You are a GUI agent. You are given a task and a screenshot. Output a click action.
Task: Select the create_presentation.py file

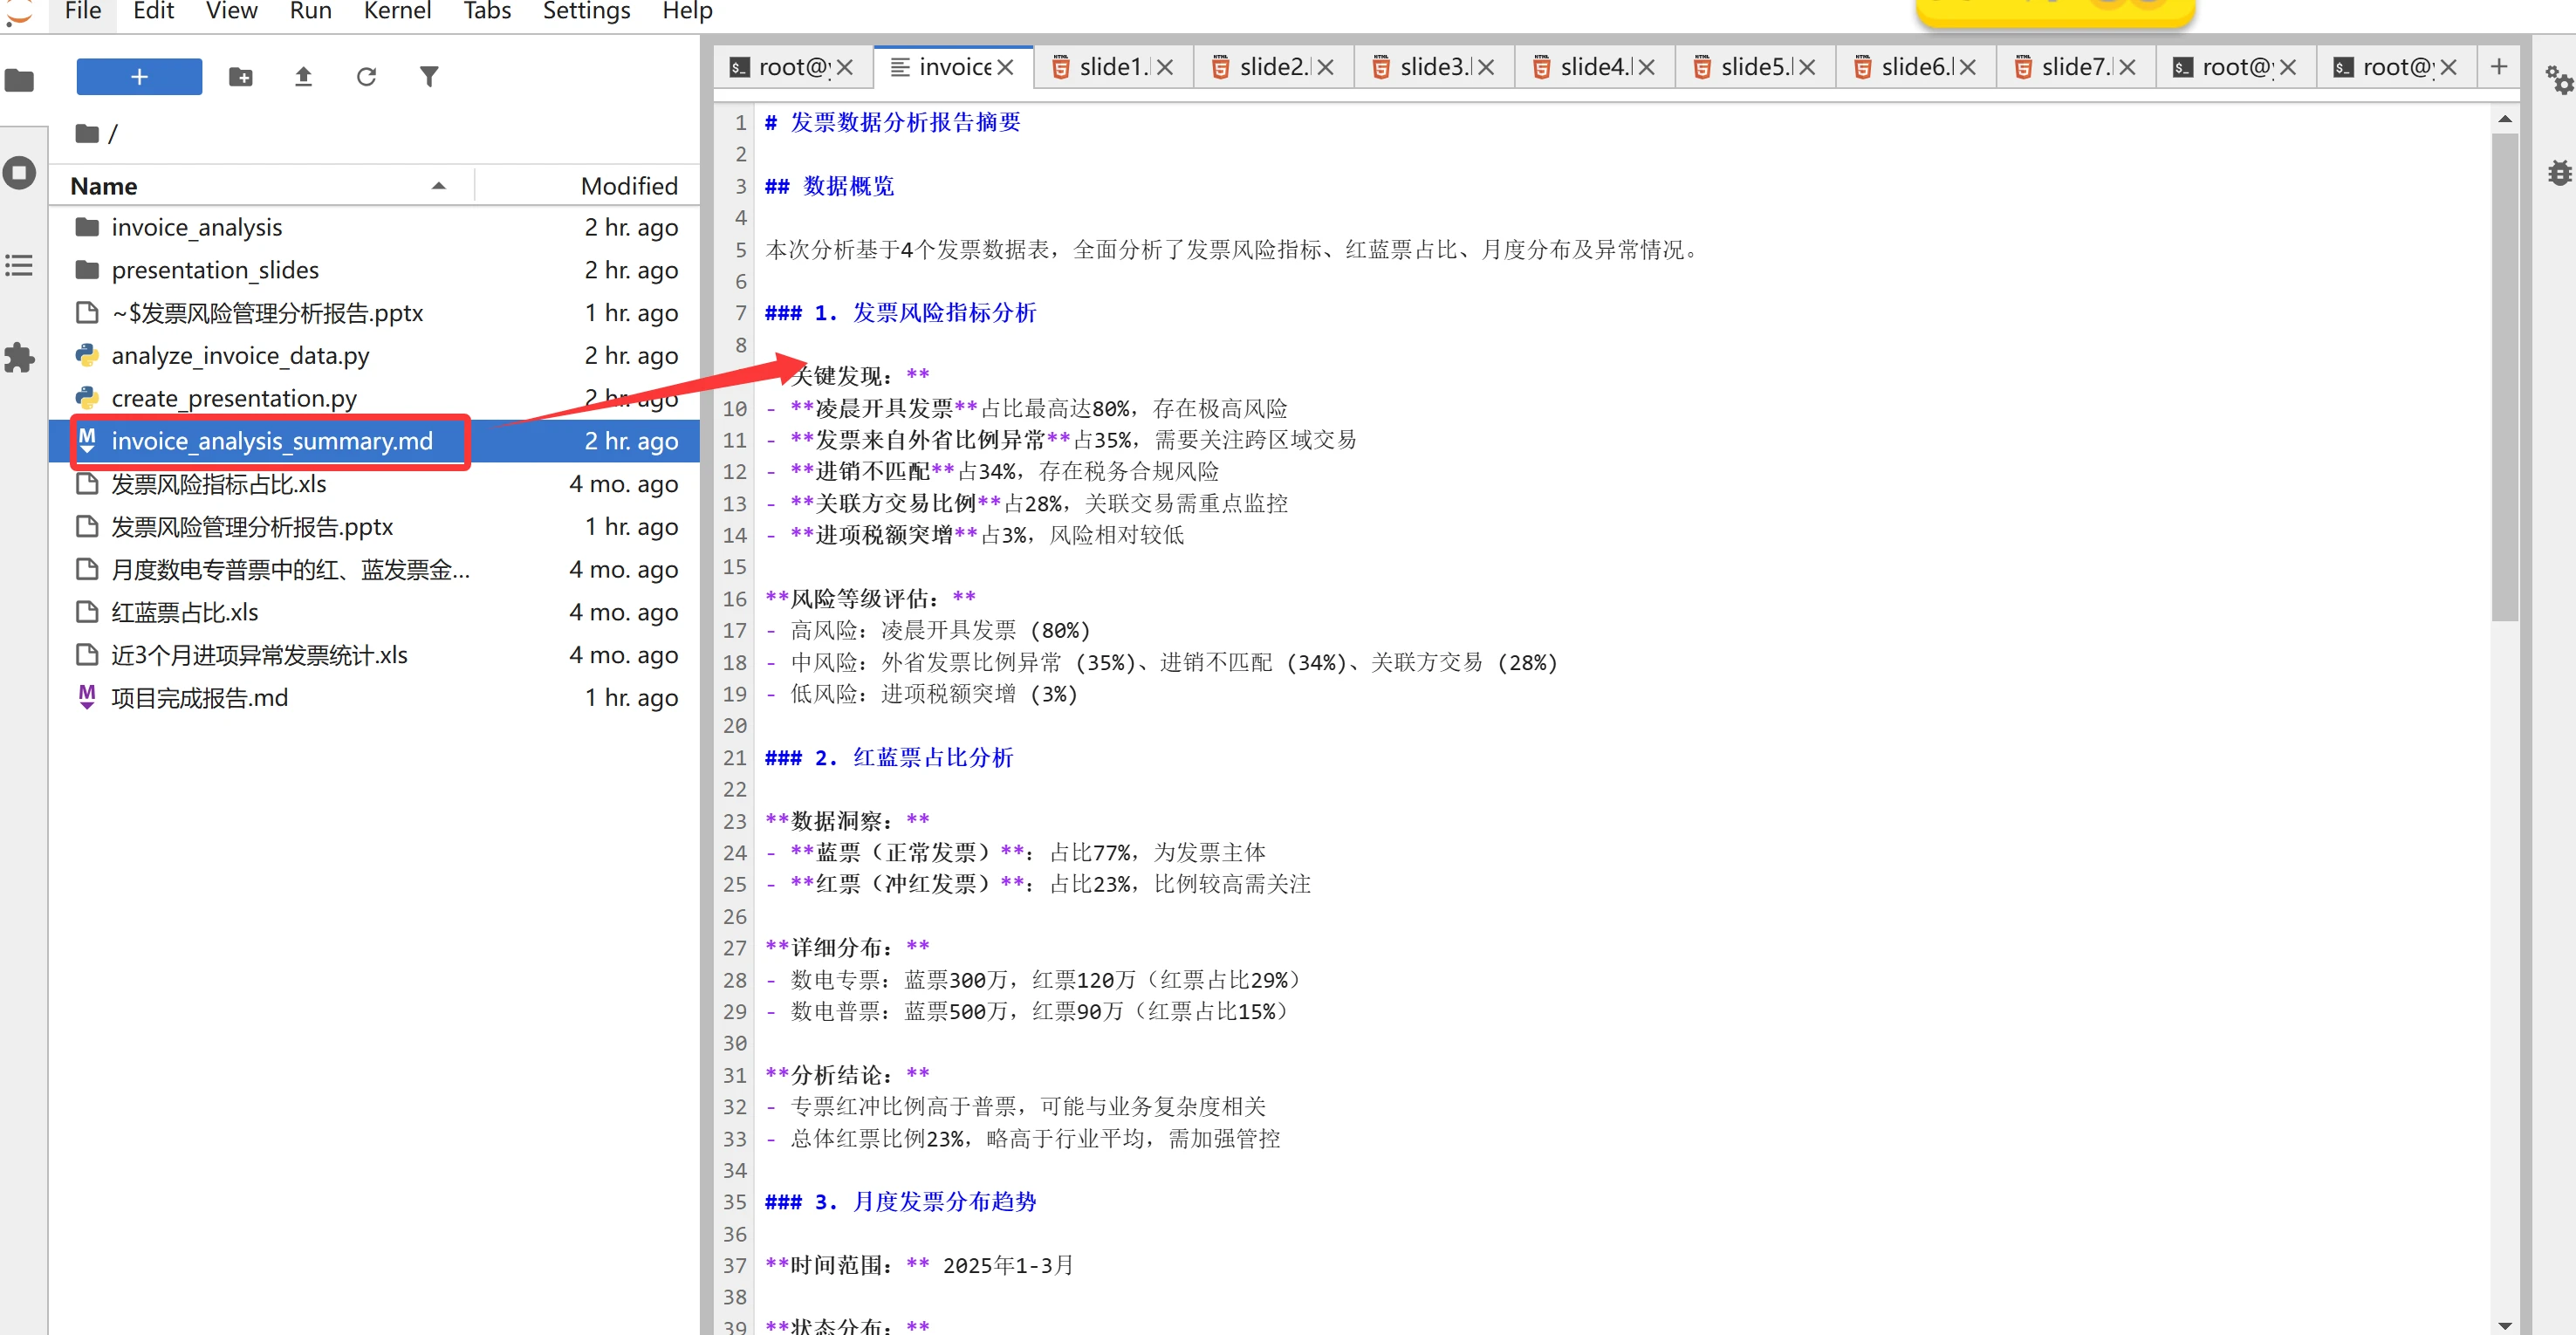point(233,399)
